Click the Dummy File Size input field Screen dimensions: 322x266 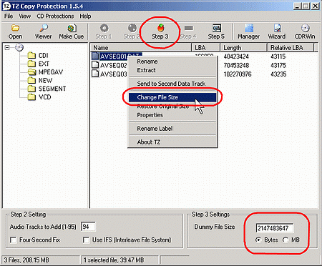[x=275, y=228]
